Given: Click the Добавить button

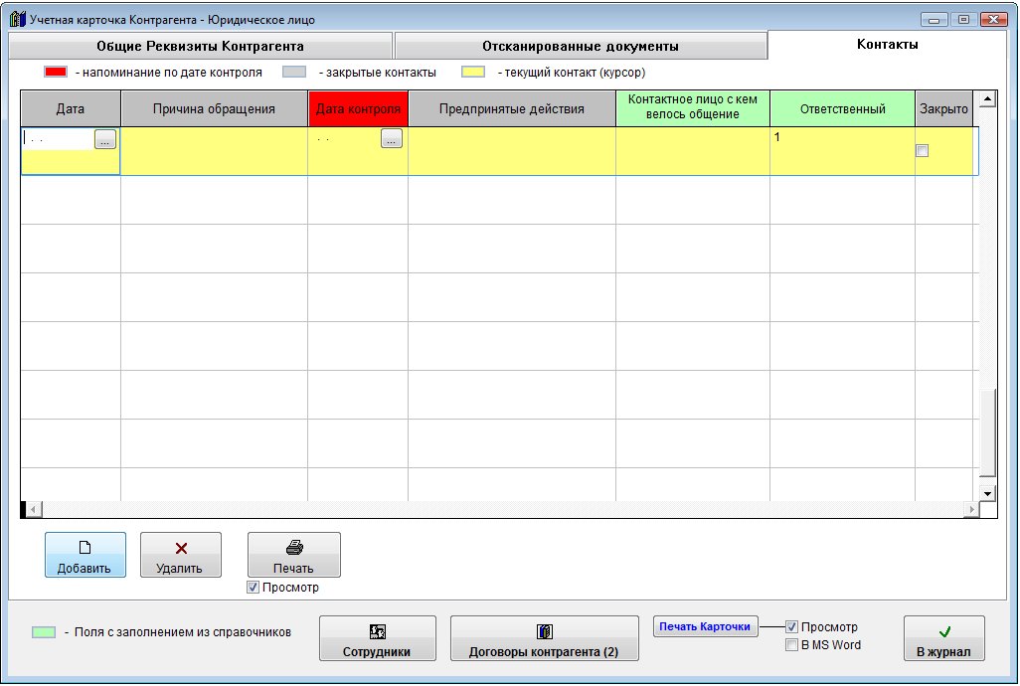Looking at the screenshot, I should pos(85,555).
